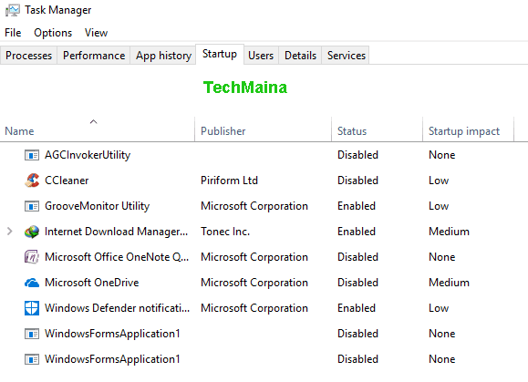Click the CCleaner icon
528x382 pixels.
click(x=32, y=181)
